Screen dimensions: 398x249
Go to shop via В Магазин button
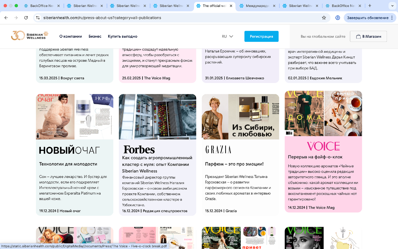click(368, 37)
